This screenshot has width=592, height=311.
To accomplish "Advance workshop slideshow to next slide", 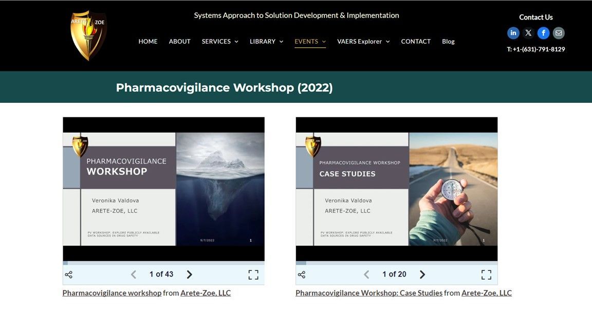I will point(189,274).
